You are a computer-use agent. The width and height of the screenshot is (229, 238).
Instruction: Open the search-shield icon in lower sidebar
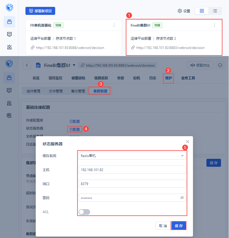pos(9,116)
